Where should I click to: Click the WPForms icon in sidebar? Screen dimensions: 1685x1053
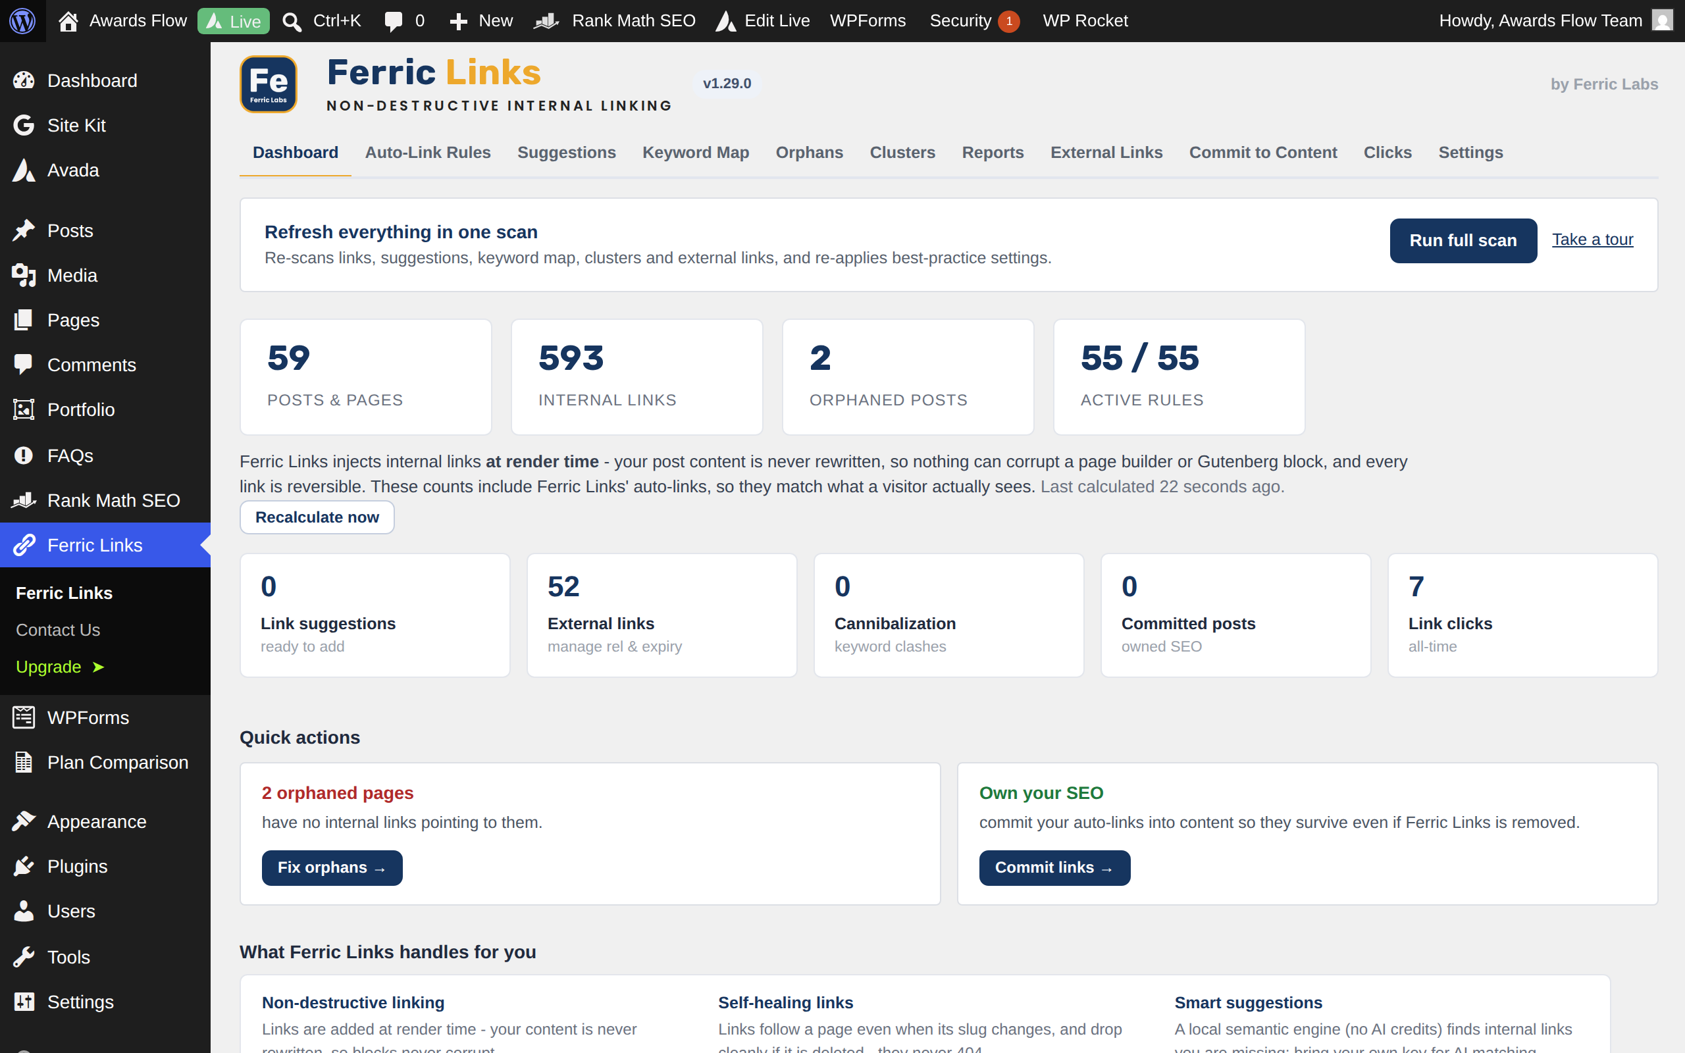coord(24,717)
